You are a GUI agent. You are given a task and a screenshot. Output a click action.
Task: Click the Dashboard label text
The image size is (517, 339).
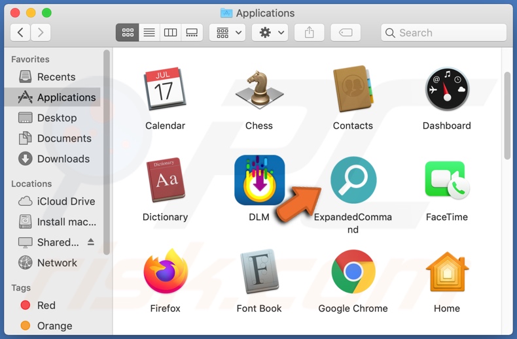[447, 125]
